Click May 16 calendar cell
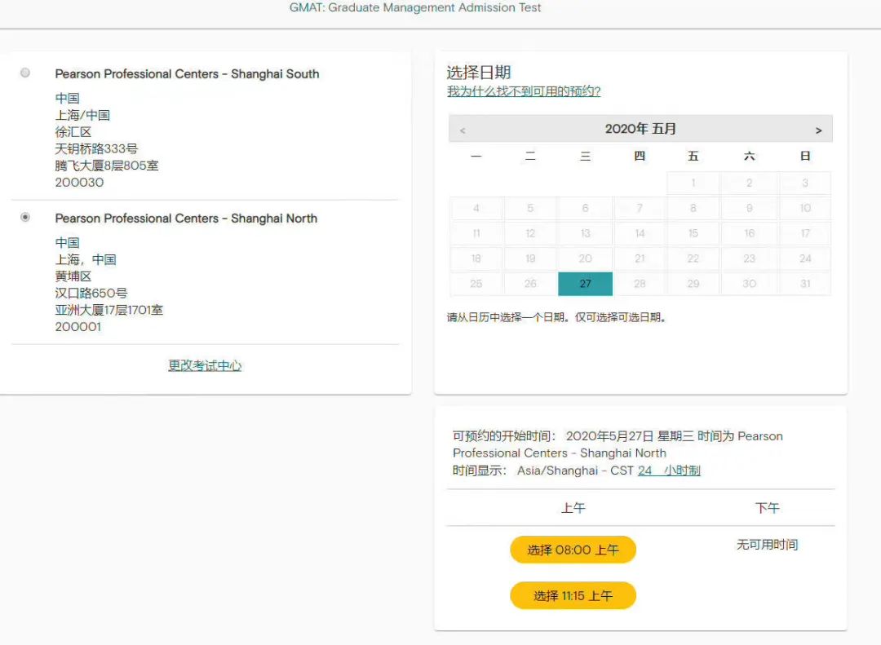881x645 pixels. pyautogui.click(x=749, y=233)
